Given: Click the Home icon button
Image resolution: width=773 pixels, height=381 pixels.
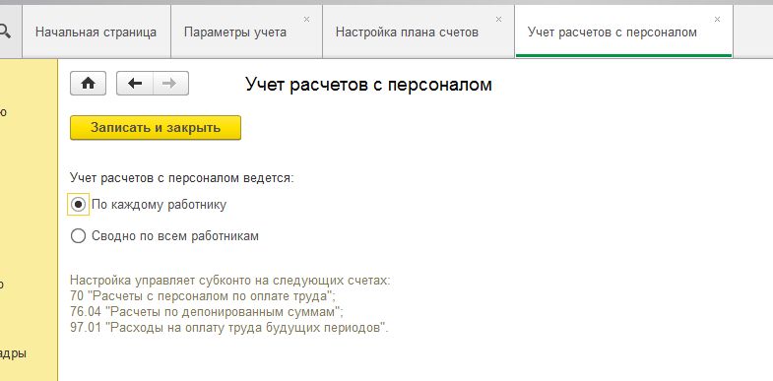Looking at the screenshot, I should pyautogui.click(x=89, y=84).
